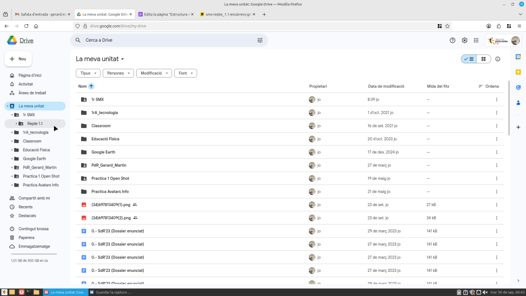
Task: Click the storage usage bar
Action: [34, 254]
